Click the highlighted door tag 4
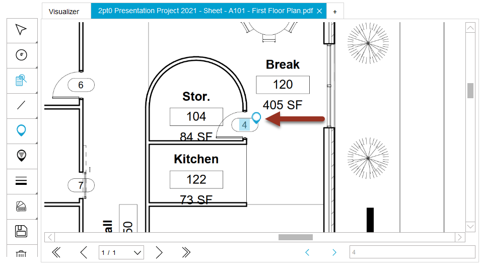Viewport: 480px width, 270px height. 244,125
